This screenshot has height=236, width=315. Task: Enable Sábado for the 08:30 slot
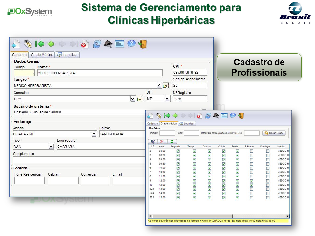click(x=252, y=155)
